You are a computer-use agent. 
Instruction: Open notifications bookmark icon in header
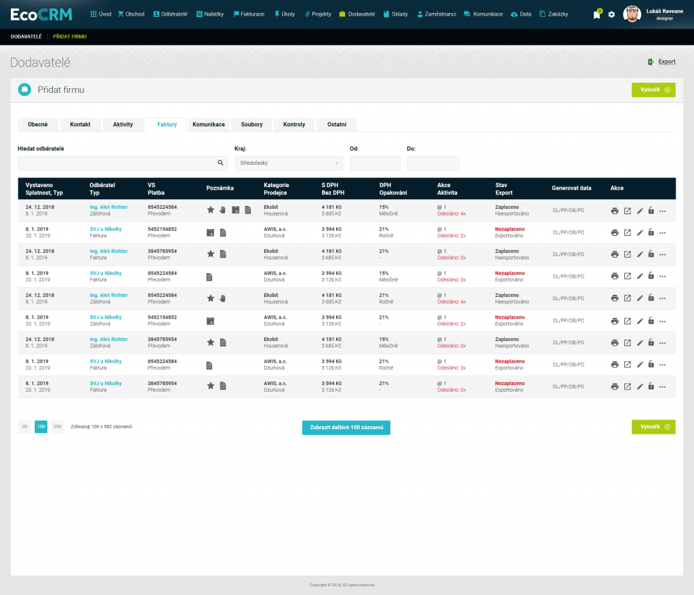click(x=596, y=14)
